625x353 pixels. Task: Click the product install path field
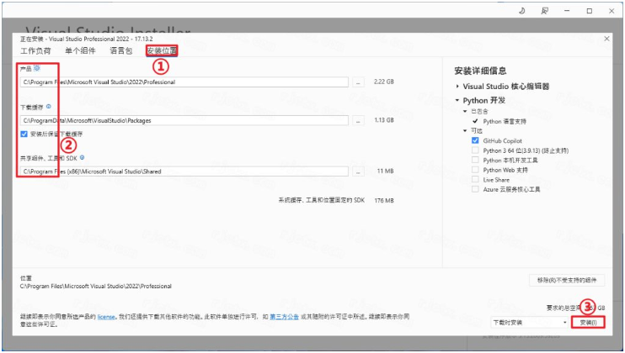184,82
